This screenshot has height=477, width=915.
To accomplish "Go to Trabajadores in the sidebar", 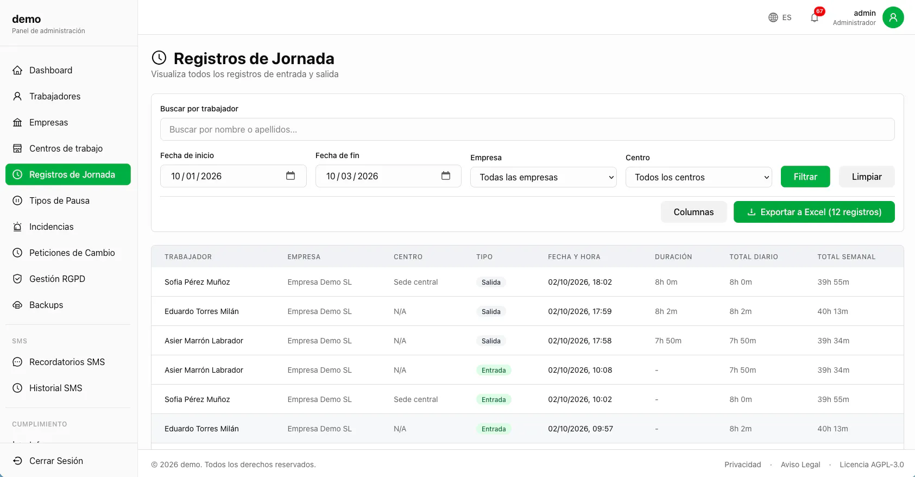I will coord(68,96).
